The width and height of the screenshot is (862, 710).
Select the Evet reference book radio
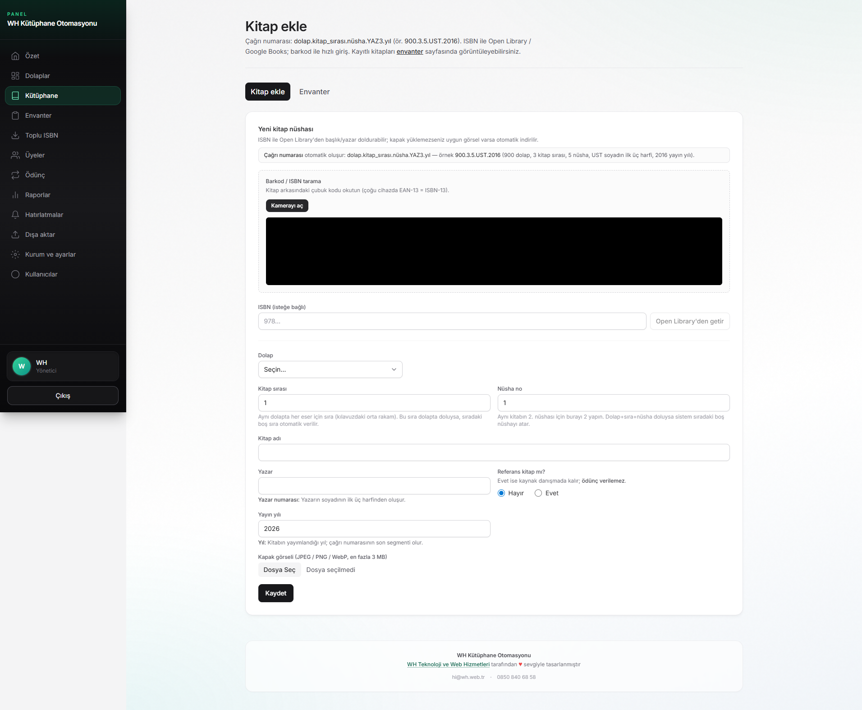(x=538, y=493)
